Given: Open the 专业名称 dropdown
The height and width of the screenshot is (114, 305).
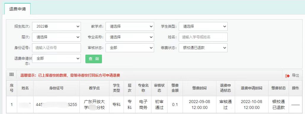Looking at the screenshot, I should click(130, 37).
